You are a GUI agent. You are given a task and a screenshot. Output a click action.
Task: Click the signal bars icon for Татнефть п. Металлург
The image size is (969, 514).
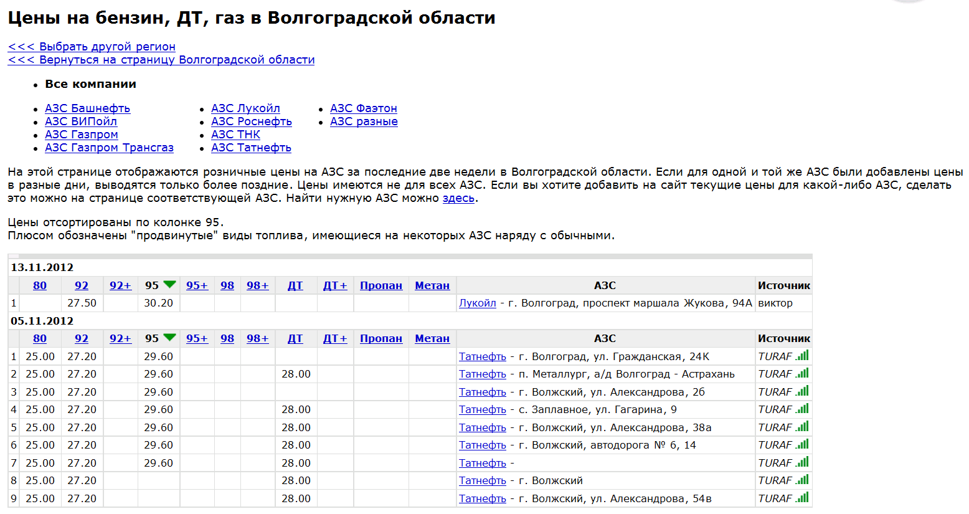(802, 373)
